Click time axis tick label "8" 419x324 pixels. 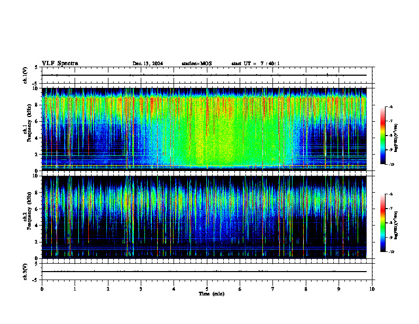(x=306, y=289)
